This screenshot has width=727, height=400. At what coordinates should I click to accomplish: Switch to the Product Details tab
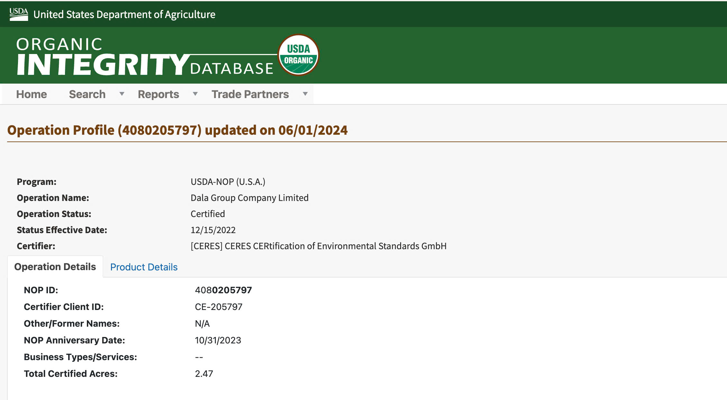pos(144,267)
